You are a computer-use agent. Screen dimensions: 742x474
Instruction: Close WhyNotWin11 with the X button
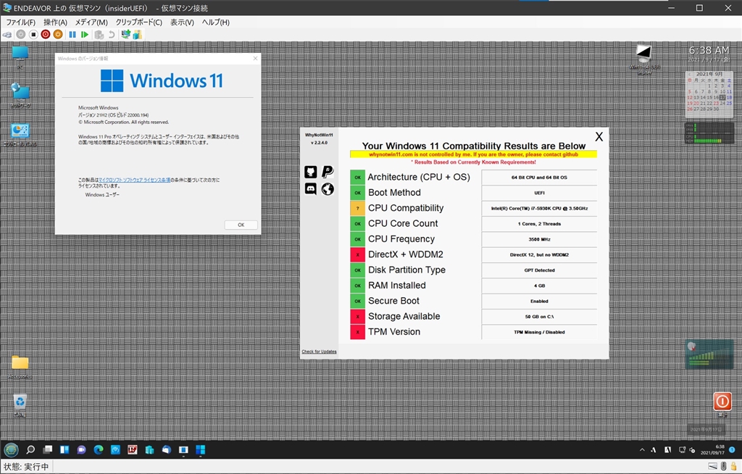pos(599,137)
